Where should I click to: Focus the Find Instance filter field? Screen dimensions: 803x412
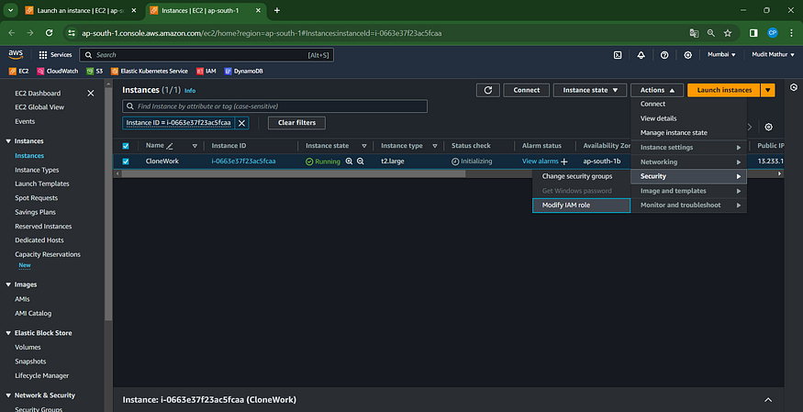[274, 106]
